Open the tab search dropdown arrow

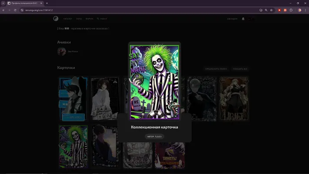point(3,3)
